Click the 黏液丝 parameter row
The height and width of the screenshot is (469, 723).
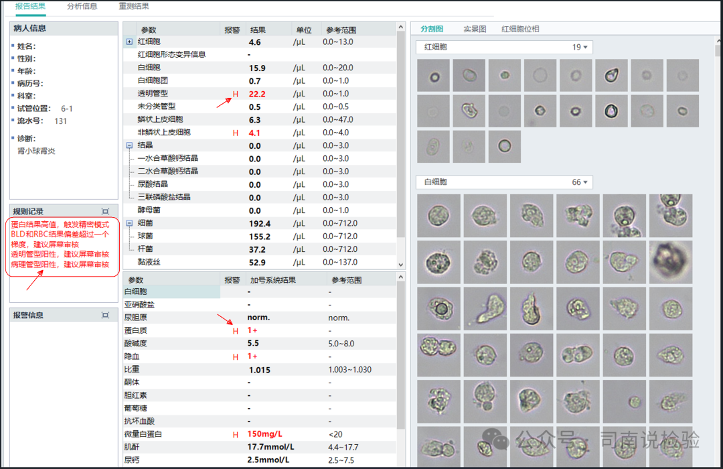pyautogui.click(x=259, y=262)
